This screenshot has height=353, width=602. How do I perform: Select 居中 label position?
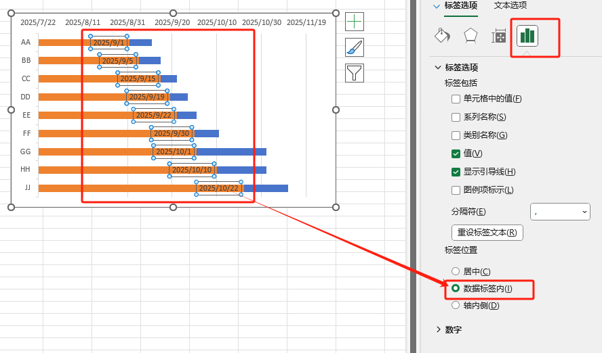456,271
